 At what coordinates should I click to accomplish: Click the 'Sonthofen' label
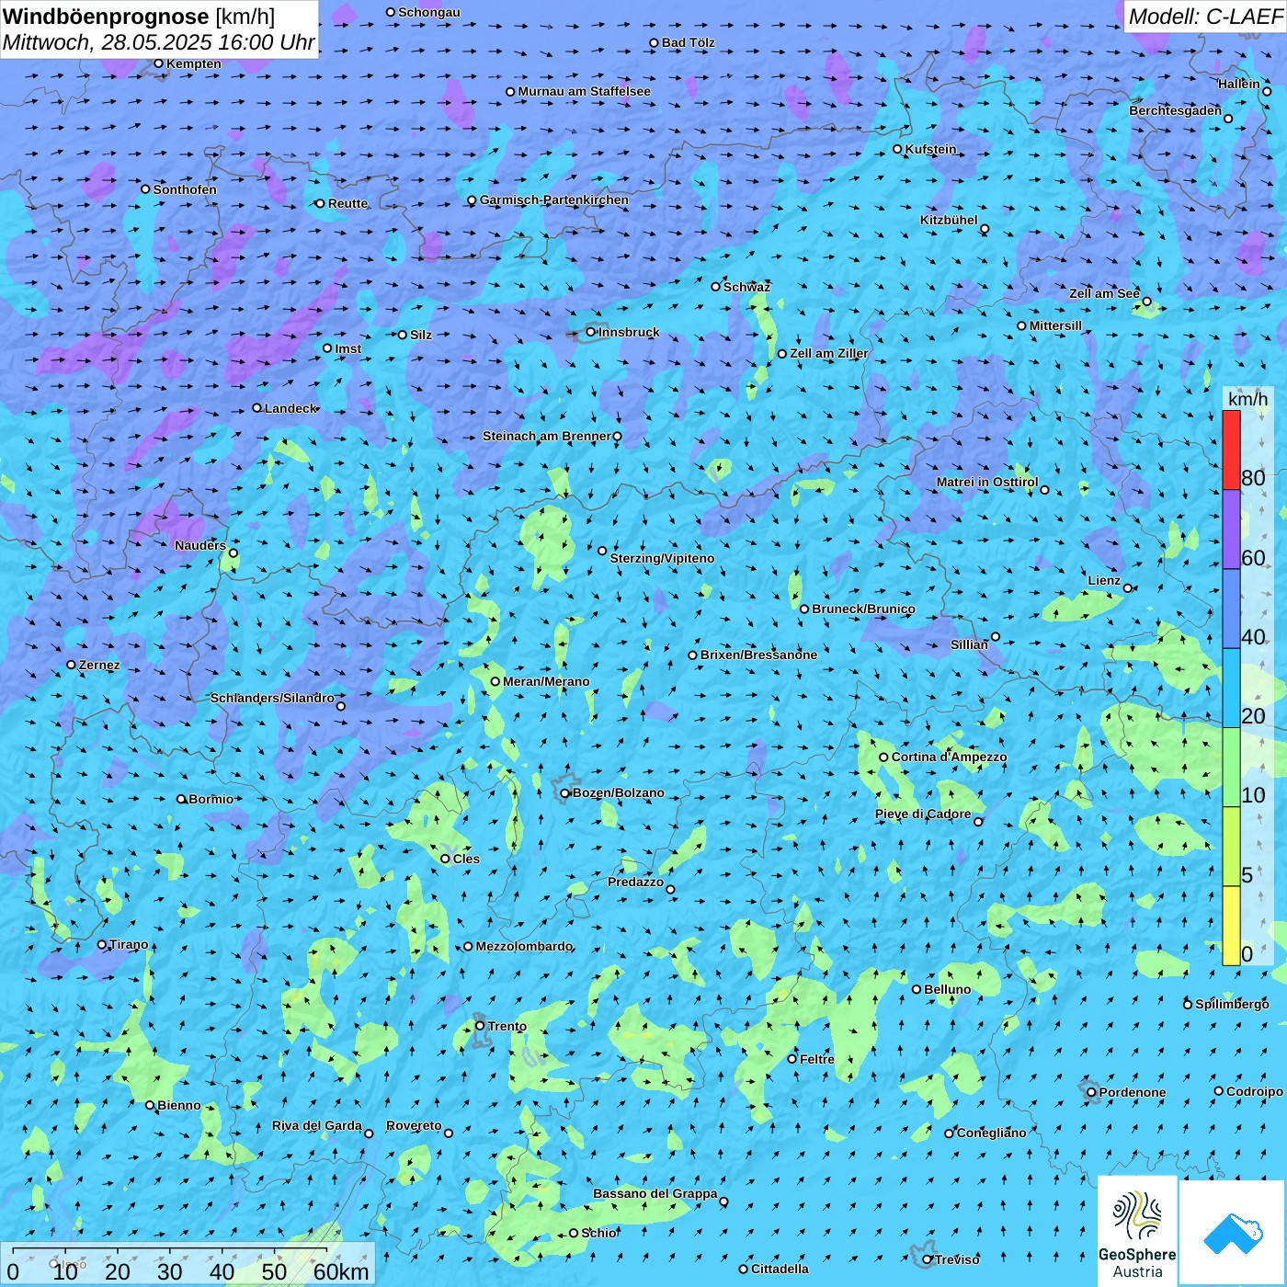(x=185, y=189)
